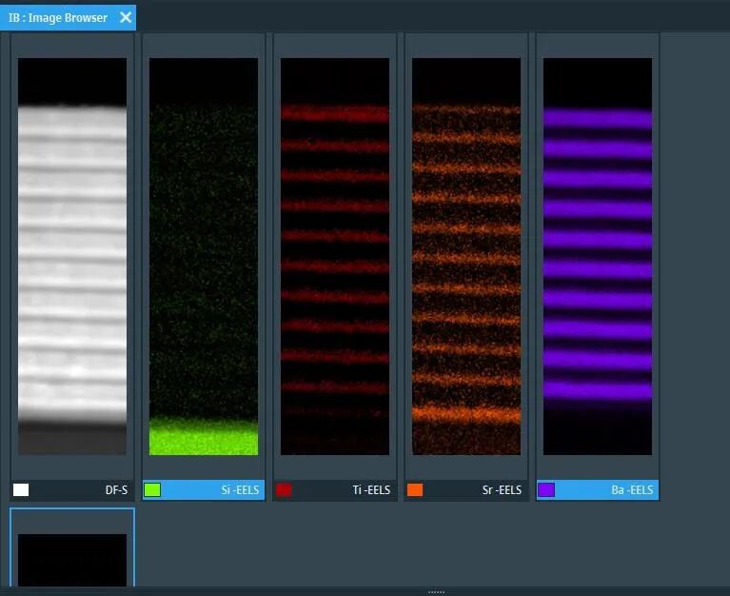
Task: Change the green Si-EELS color swatch
Action: tap(152, 490)
